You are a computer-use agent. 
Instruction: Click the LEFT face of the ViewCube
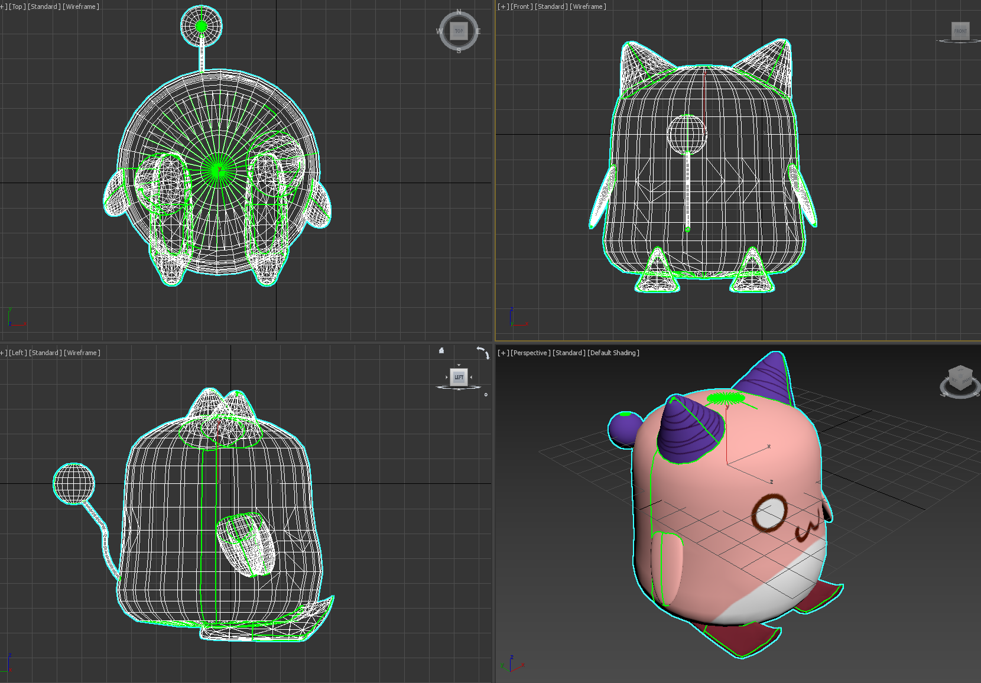tap(459, 377)
